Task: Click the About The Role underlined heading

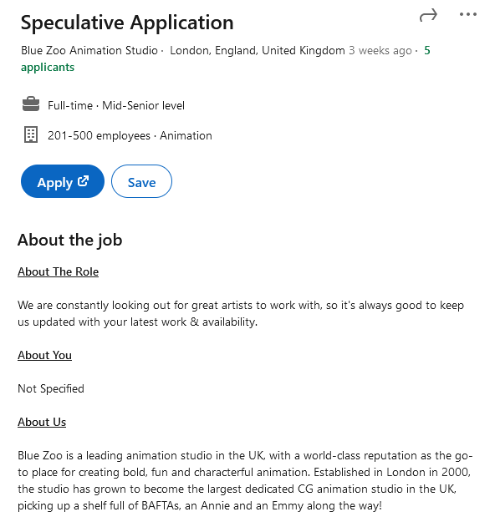Action: pyautogui.click(x=58, y=271)
